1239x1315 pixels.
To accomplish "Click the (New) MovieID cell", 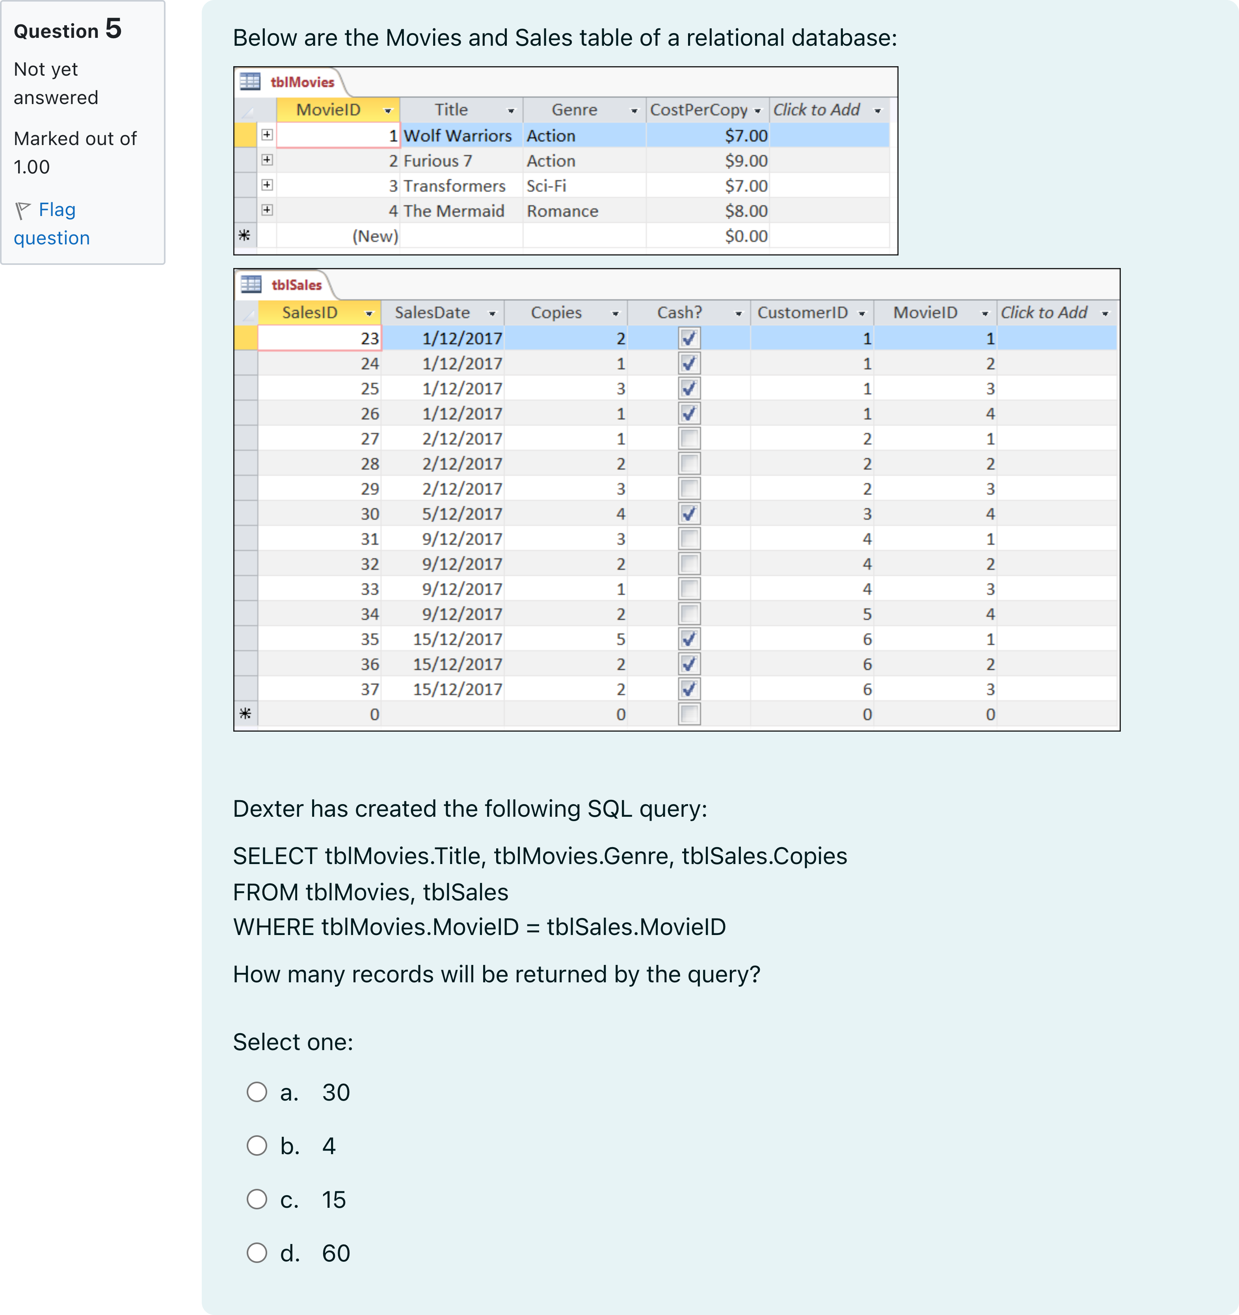I will pos(338,236).
